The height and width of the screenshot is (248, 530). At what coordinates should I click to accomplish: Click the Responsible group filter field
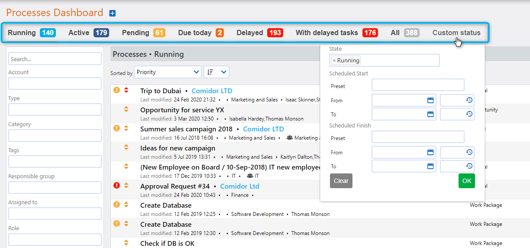(x=55, y=188)
